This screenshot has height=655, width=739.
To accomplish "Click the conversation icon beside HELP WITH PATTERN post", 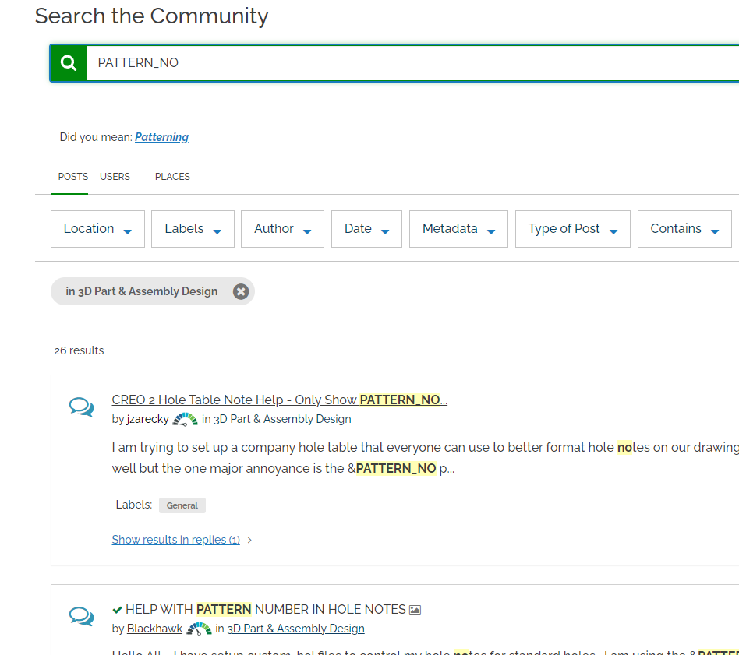I will point(81,615).
